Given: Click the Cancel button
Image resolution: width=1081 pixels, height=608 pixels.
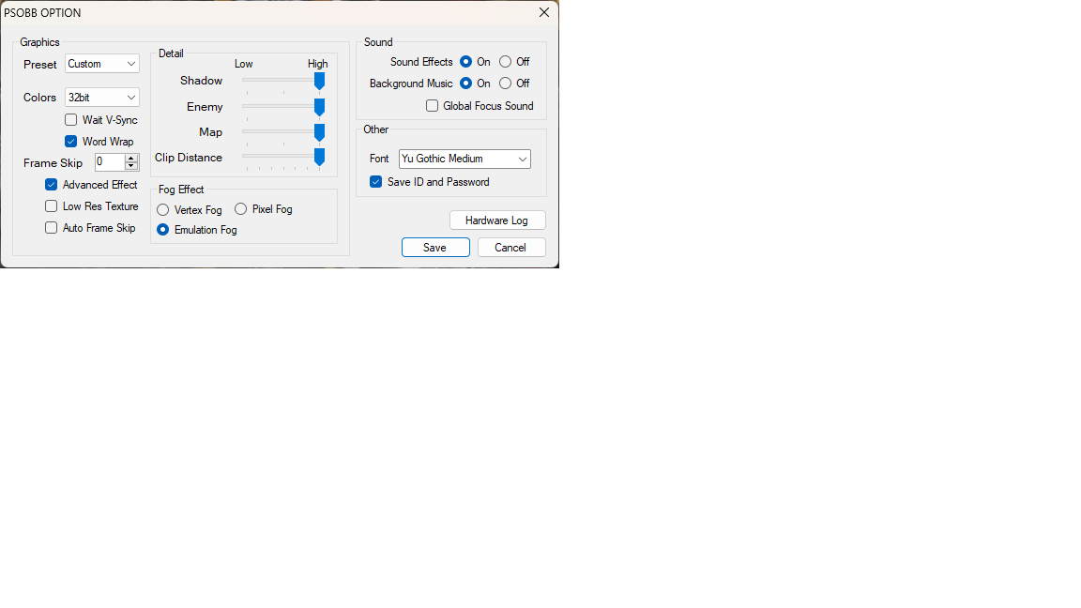Looking at the screenshot, I should click(x=510, y=248).
